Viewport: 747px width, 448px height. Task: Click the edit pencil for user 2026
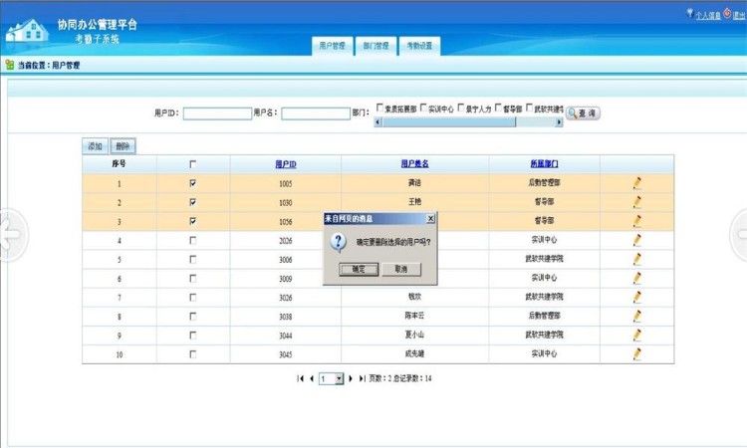[x=637, y=240]
